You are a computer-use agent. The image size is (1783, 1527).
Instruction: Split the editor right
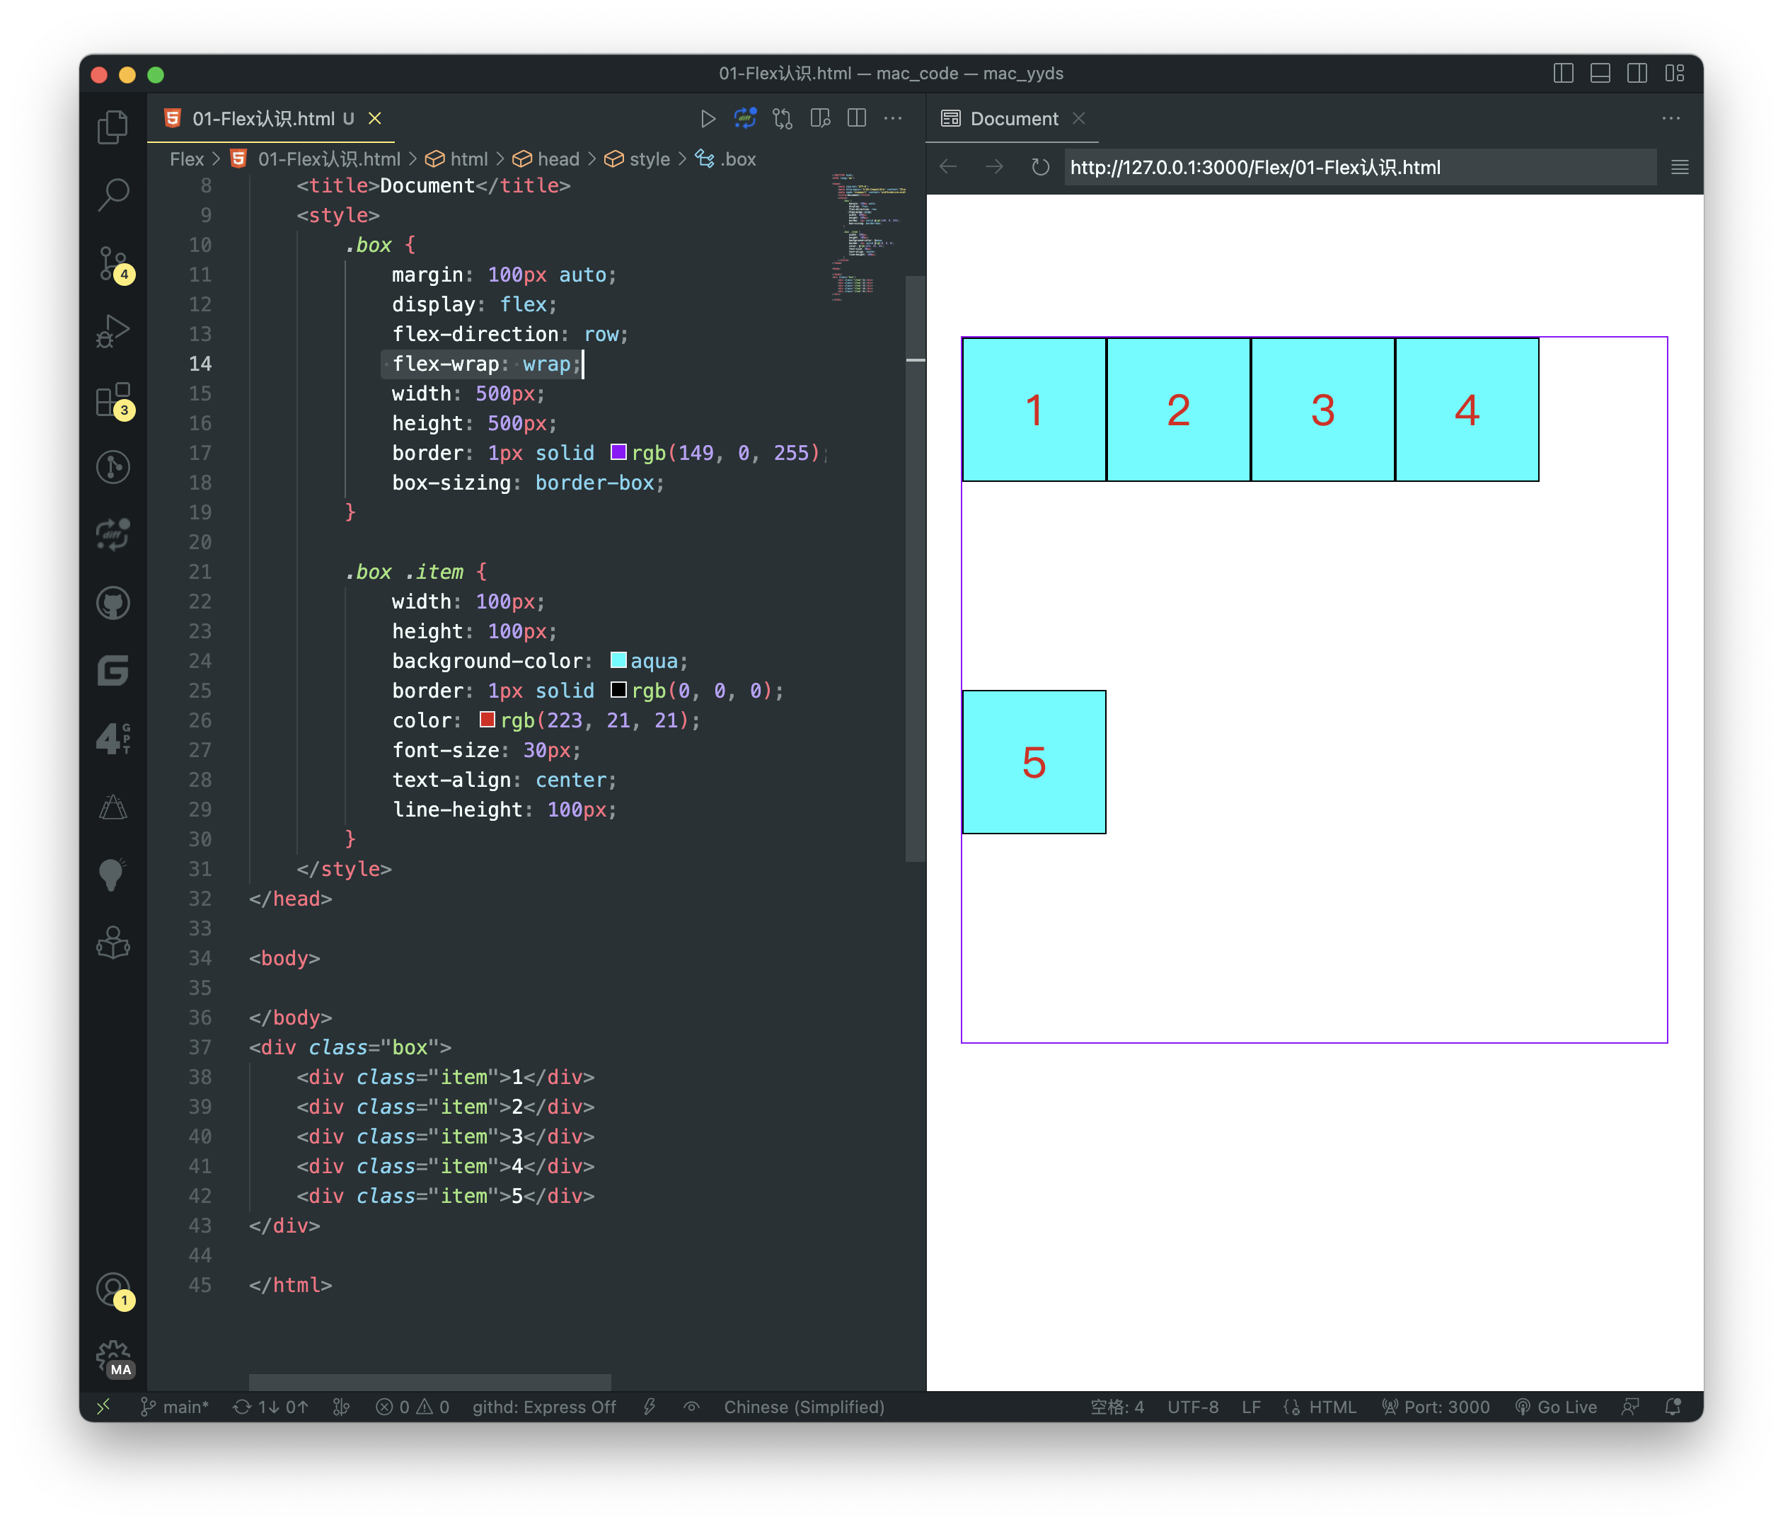[857, 119]
